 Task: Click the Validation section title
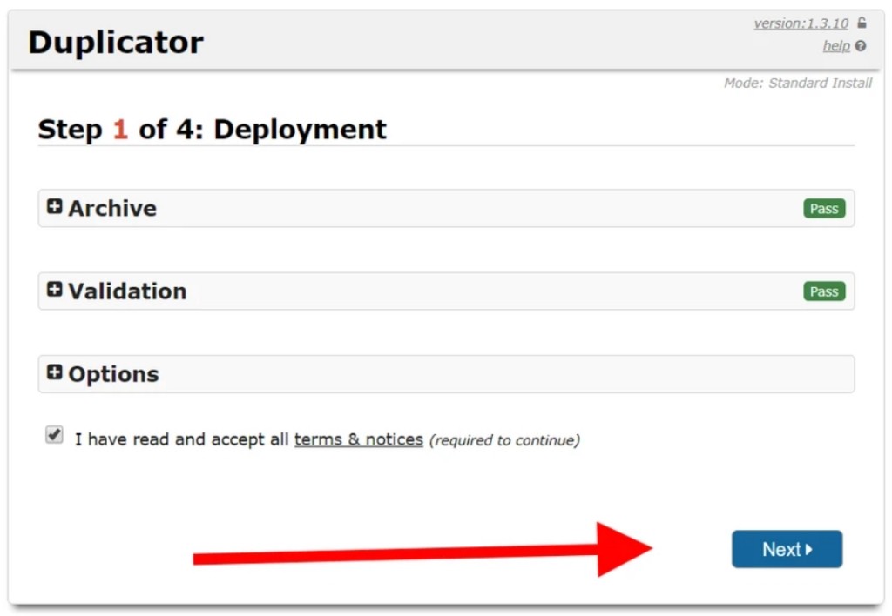point(127,291)
